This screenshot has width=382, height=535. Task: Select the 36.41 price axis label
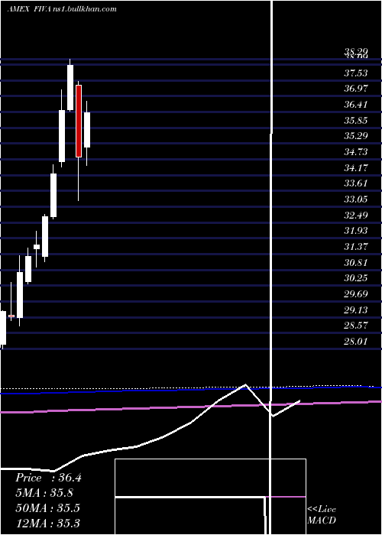[356, 104]
